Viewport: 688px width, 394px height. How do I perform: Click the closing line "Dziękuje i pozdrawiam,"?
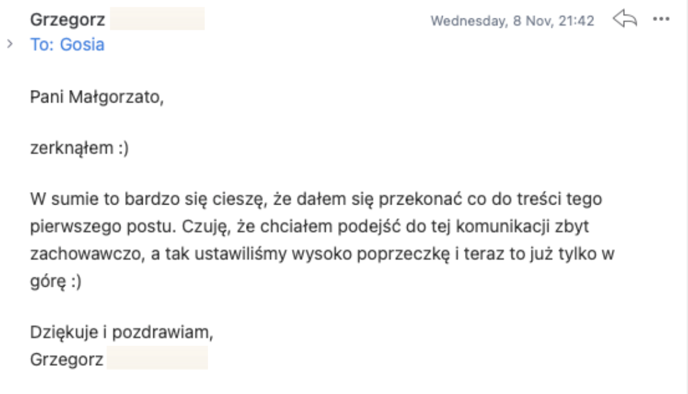coord(122,332)
